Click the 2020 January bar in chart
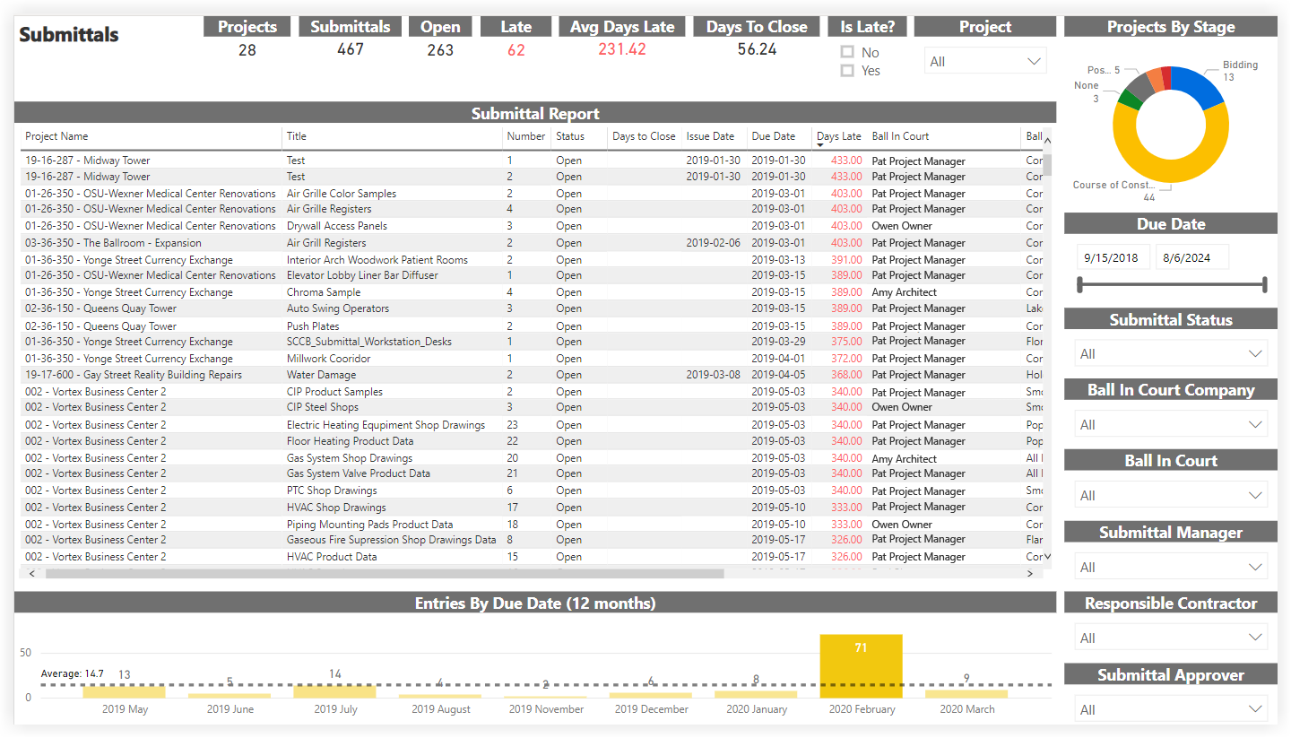This screenshot has width=1291, height=738. coord(756,694)
